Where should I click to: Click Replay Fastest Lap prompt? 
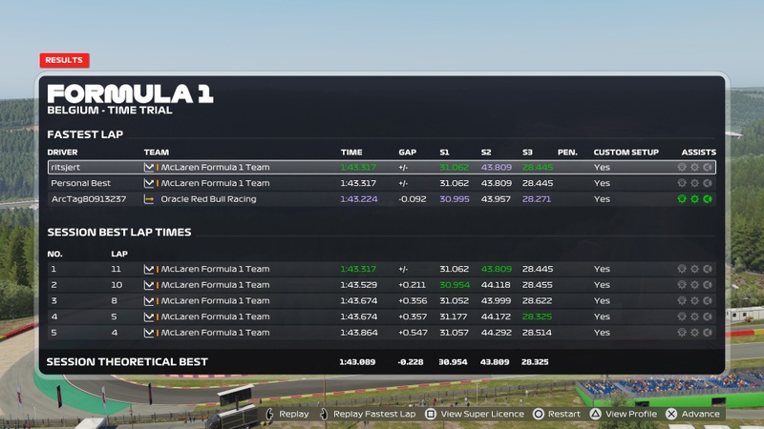point(369,414)
